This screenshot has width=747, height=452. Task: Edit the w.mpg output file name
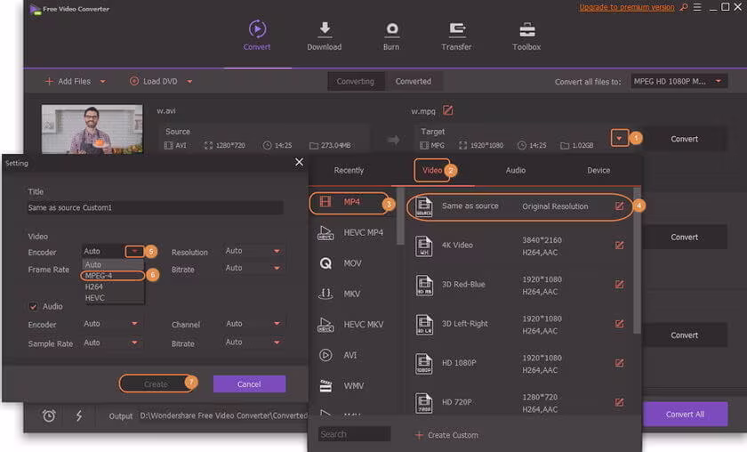[x=448, y=110]
